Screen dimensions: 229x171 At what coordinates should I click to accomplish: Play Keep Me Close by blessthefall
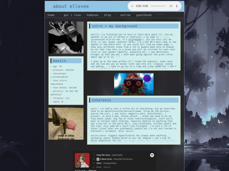pos(109,155)
